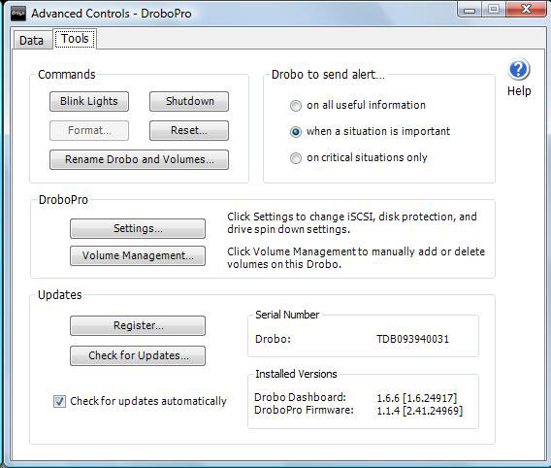Select alert on all useful information
The height and width of the screenshot is (468, 551).
pos(296,106)
